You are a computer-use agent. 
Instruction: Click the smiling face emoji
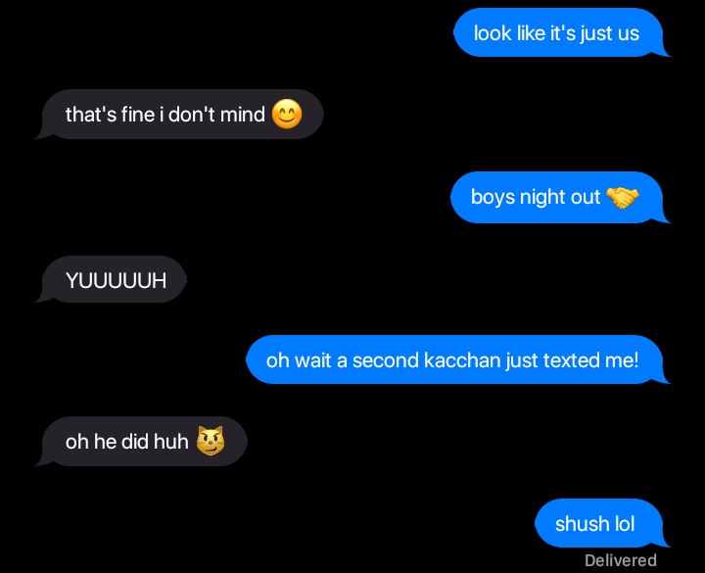click(x=287, y=114)
